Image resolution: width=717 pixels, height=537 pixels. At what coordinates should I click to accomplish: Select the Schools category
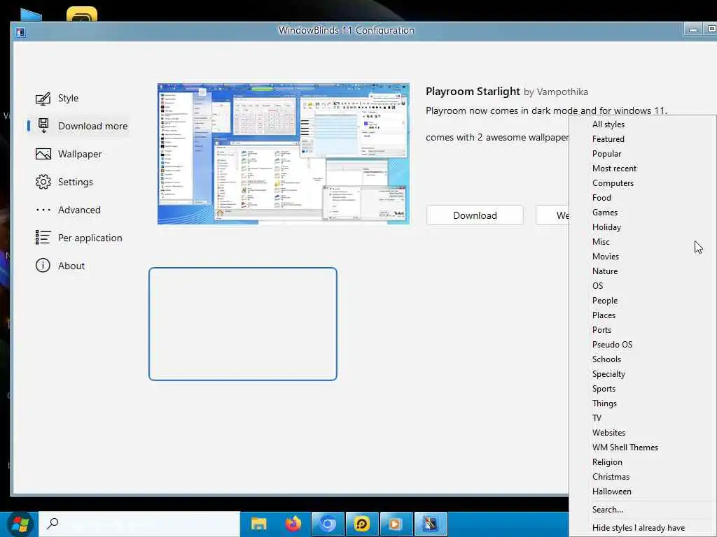[606, 359]
